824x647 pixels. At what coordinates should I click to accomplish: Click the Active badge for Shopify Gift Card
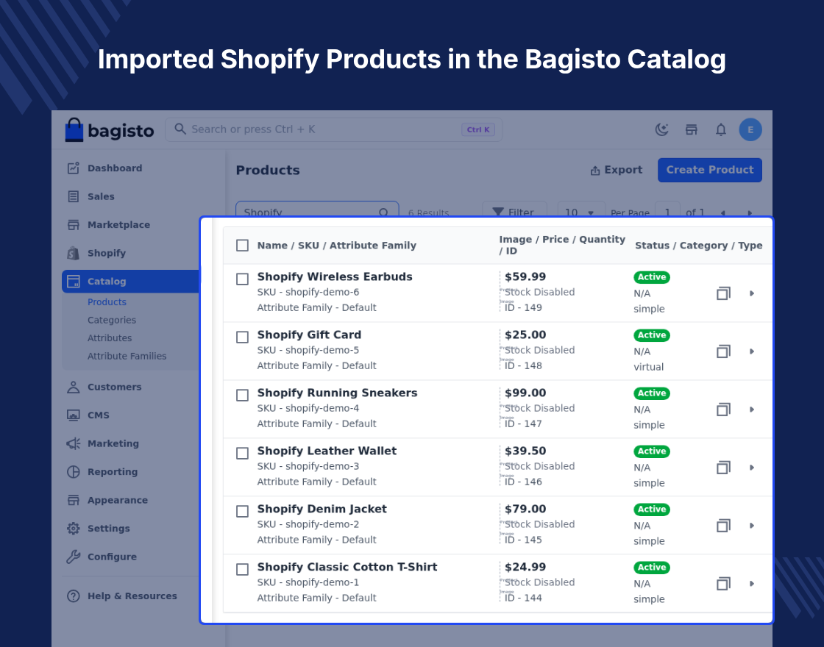pyautogui.click(x=652, y=335)
